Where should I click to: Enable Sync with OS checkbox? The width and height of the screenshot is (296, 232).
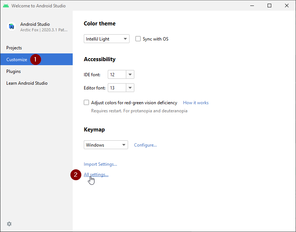point(138,39)
